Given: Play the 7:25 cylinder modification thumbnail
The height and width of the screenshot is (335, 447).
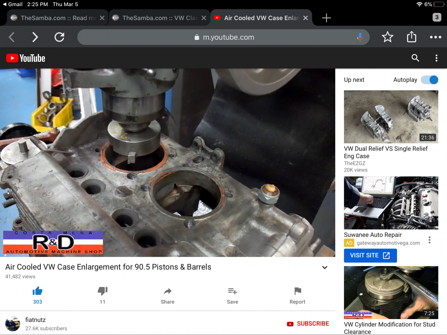Looking at the screenshot, I should click(x=391, y=293).
